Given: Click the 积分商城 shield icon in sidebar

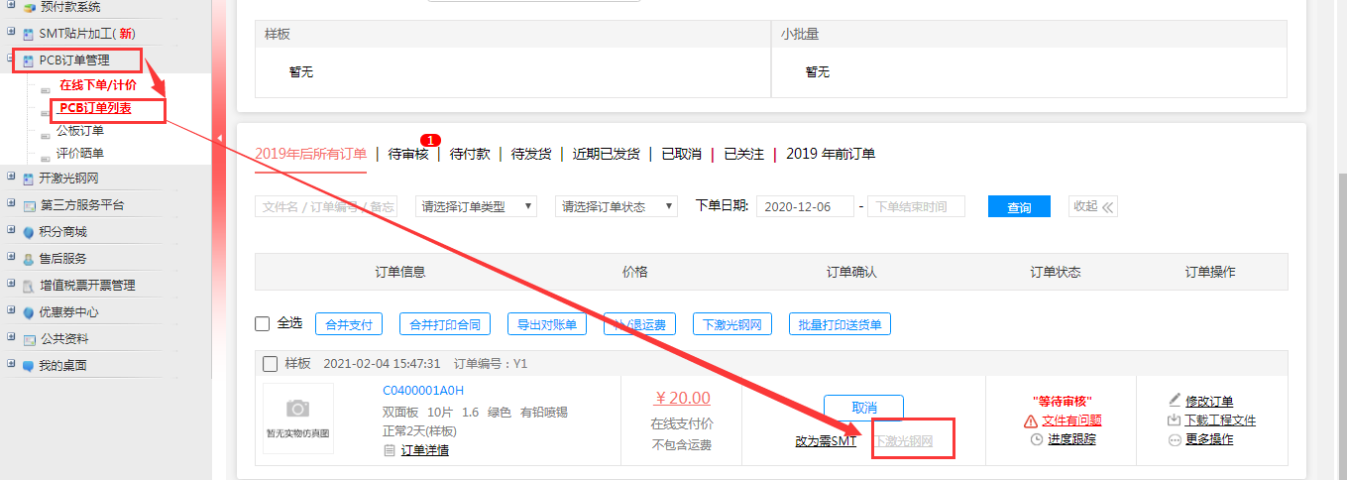Looking at the screenshot, I should [x=29, y=232].
